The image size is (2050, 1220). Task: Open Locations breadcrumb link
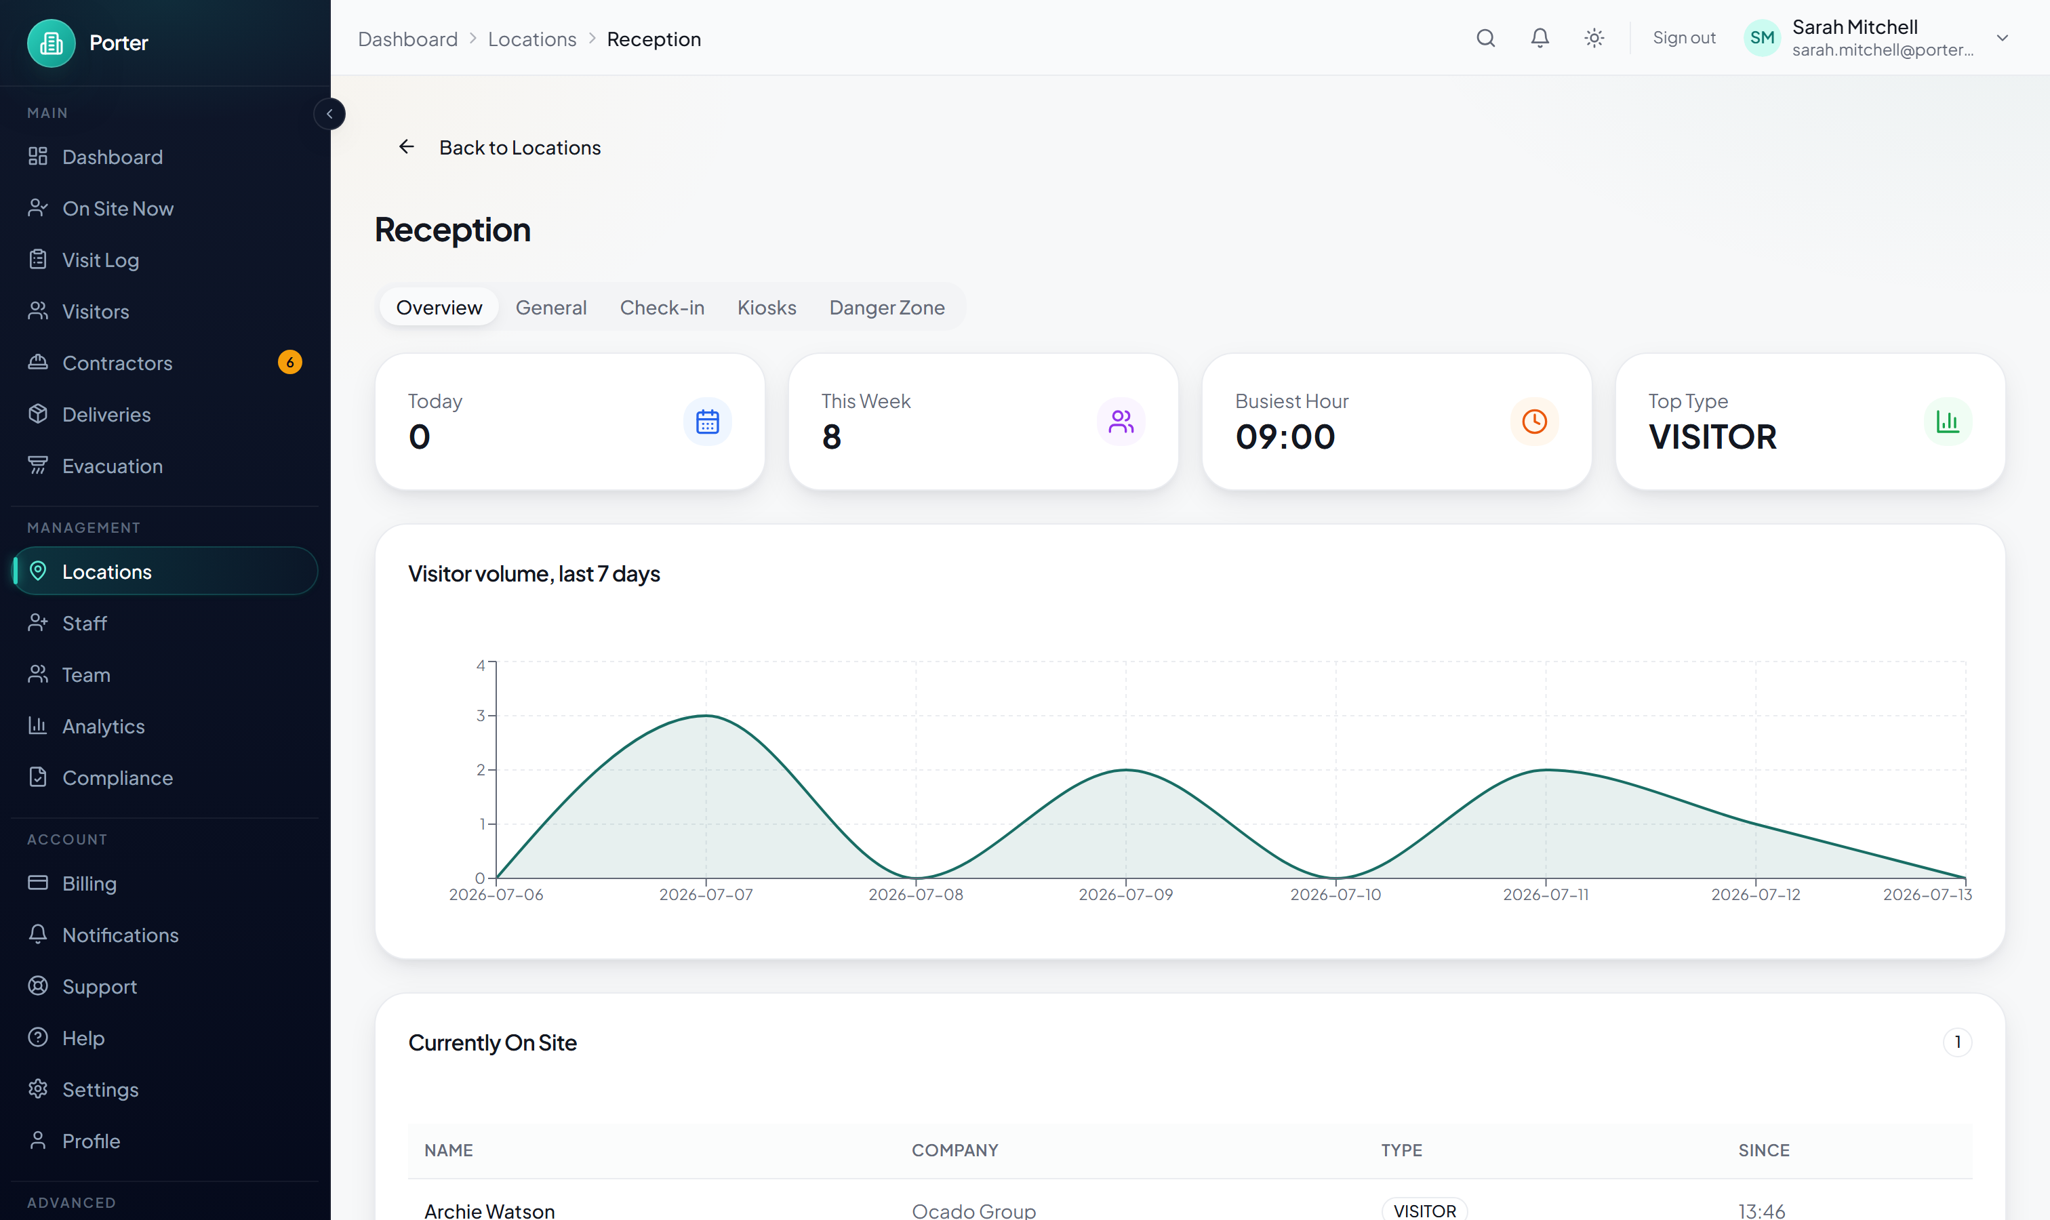(532, 39)
